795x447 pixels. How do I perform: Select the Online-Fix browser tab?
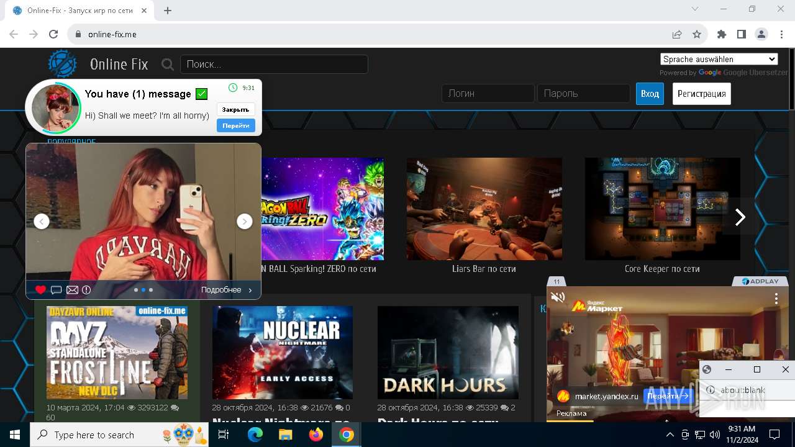(x=79, y=11)
